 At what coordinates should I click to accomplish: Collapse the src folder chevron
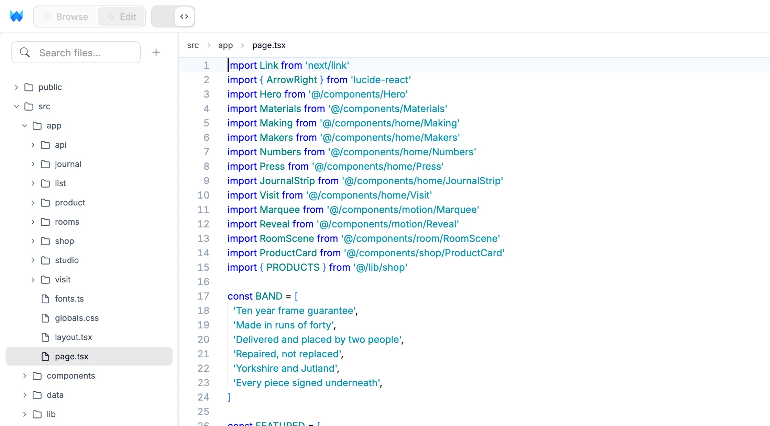[x=16, y=106]
